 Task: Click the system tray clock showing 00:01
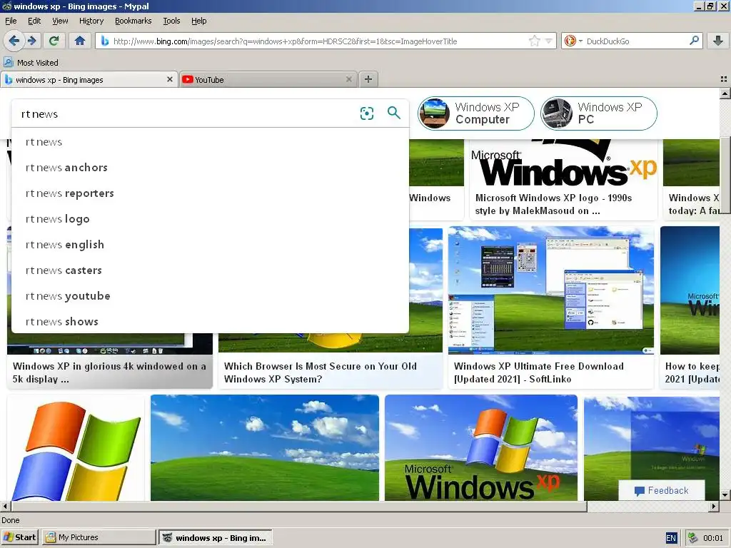(x=713, y=538)
